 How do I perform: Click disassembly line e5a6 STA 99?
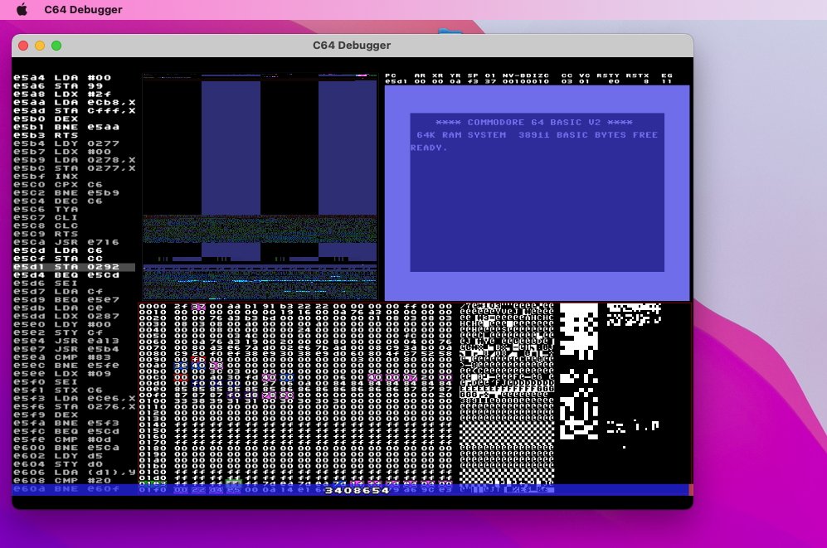pos(58,86)
